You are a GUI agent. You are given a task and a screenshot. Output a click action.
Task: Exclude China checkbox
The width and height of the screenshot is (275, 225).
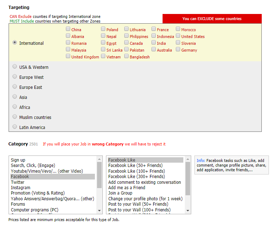(68, 29)
